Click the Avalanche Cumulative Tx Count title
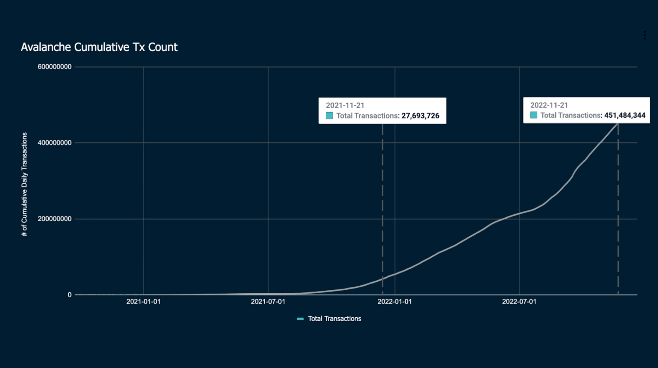 pos(99,47)
